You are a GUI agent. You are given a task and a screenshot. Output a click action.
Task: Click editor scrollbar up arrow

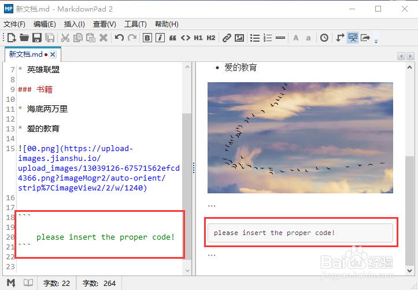point(187,67)
